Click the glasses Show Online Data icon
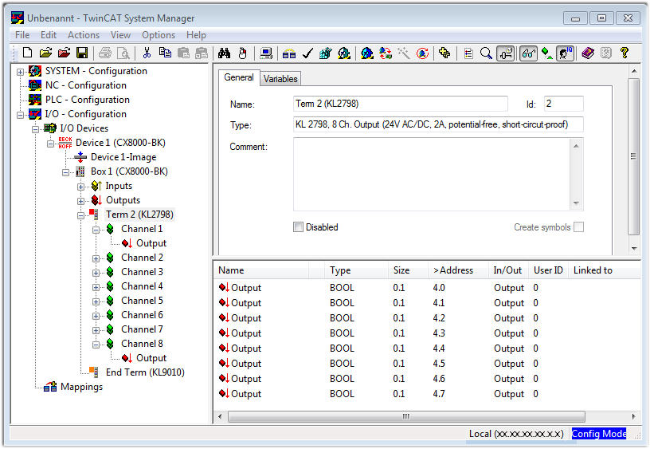 tap(529, 53)
